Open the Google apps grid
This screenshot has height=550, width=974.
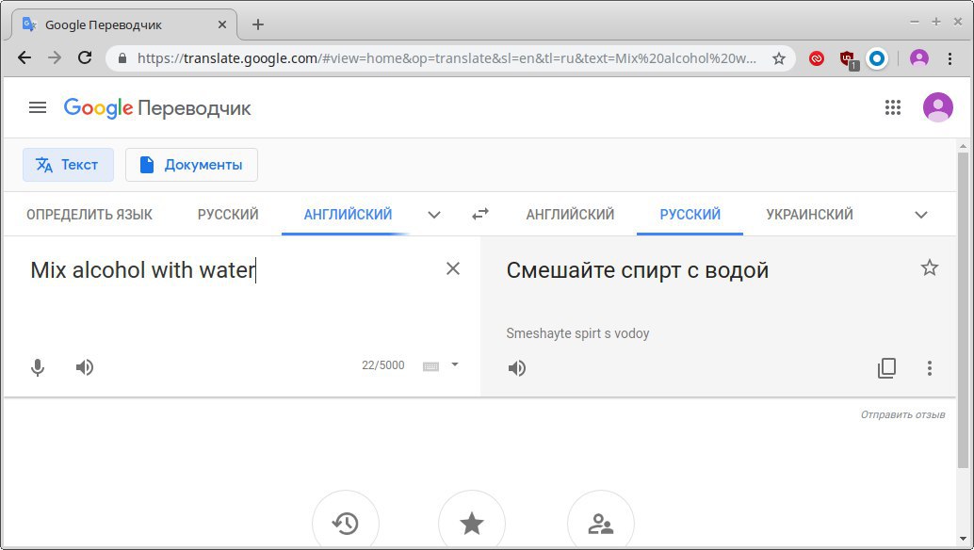click(893, 107)
